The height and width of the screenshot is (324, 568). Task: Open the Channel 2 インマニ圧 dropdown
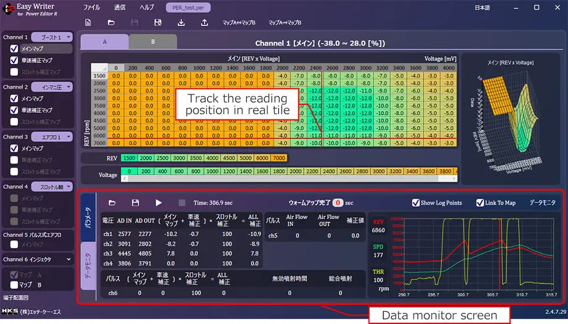[52, 87]
